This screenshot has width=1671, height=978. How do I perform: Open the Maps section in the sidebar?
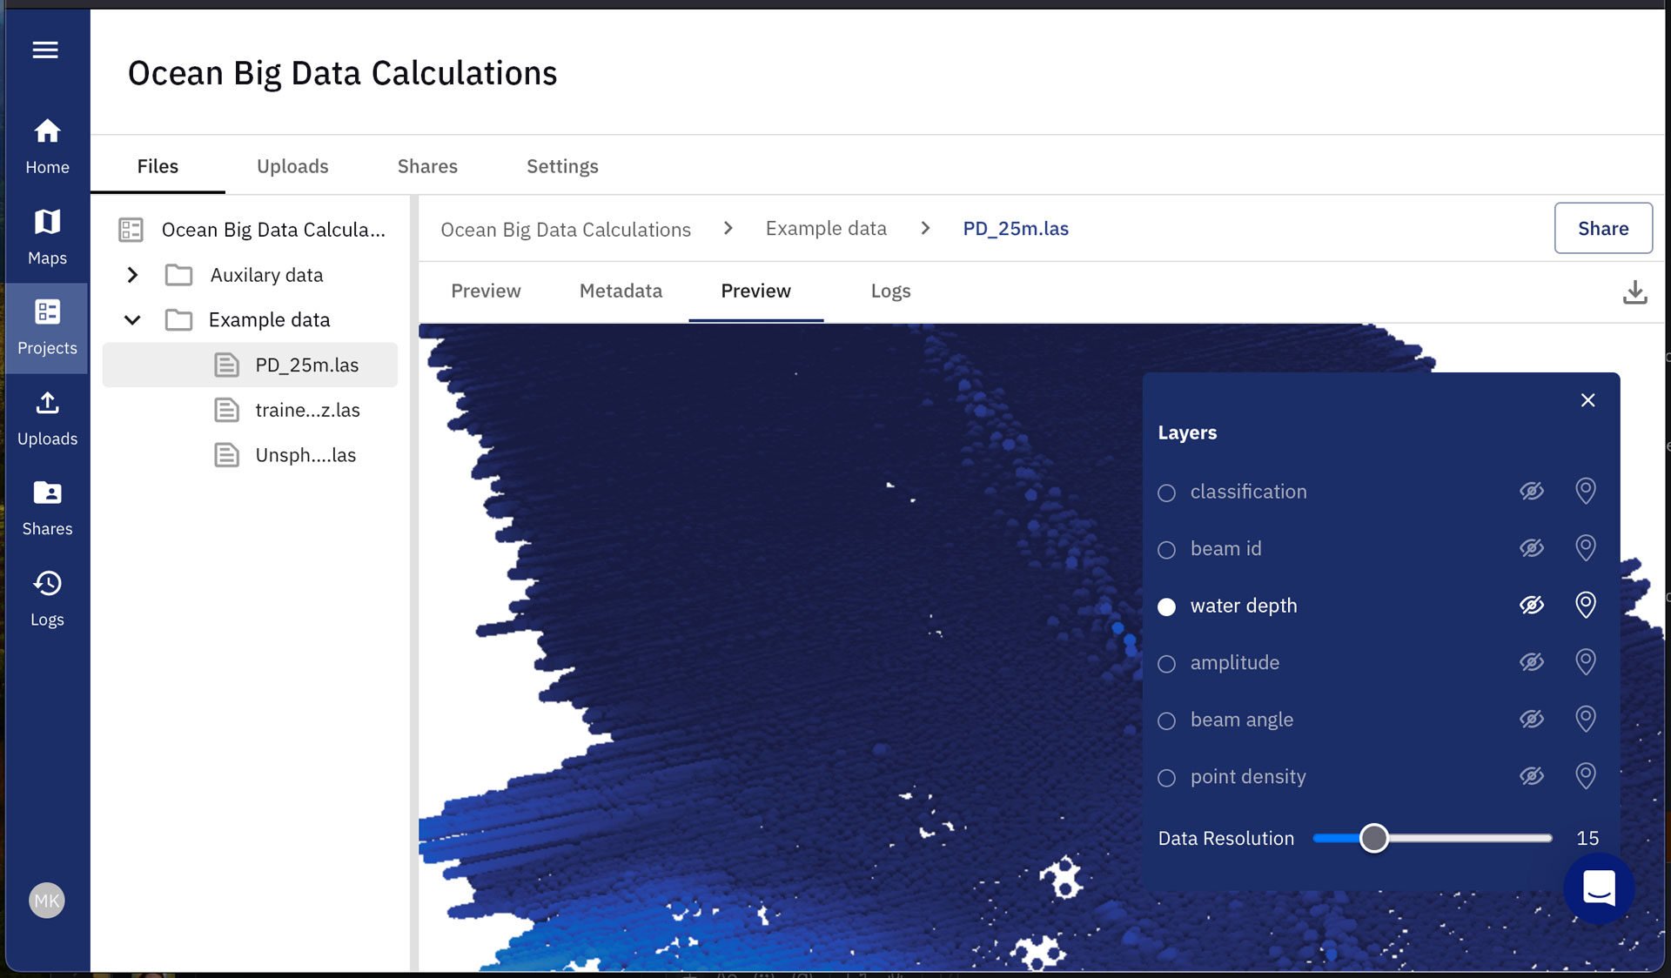(47, 233)
